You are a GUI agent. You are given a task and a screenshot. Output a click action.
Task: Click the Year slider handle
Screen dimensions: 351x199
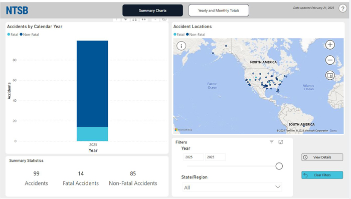click(x=279, y=166)
